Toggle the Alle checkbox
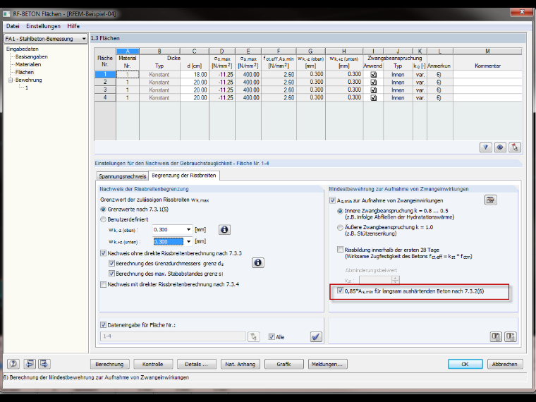The height and width of the screenshot is (402, 536). (x=272, y=337)
